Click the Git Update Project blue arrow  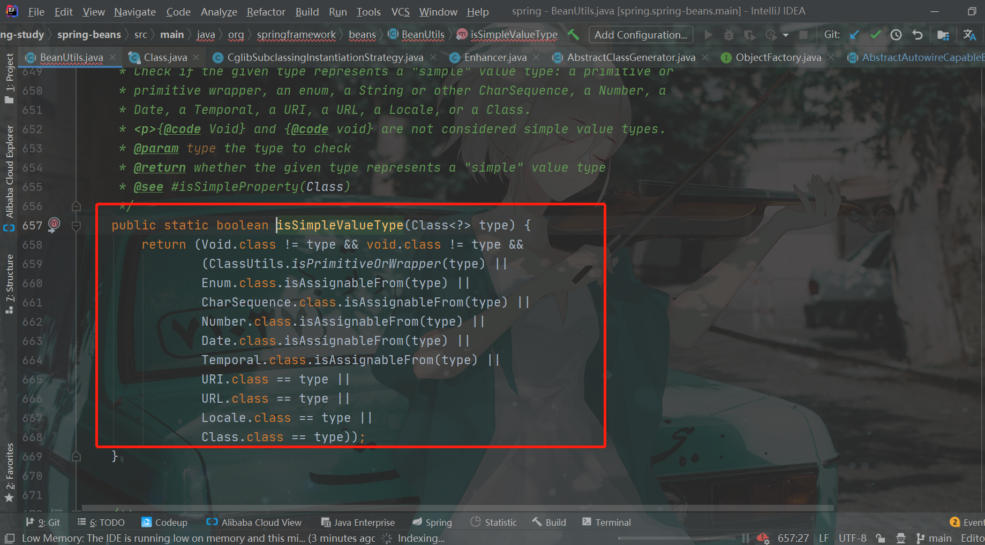click(x=854, y=35)
